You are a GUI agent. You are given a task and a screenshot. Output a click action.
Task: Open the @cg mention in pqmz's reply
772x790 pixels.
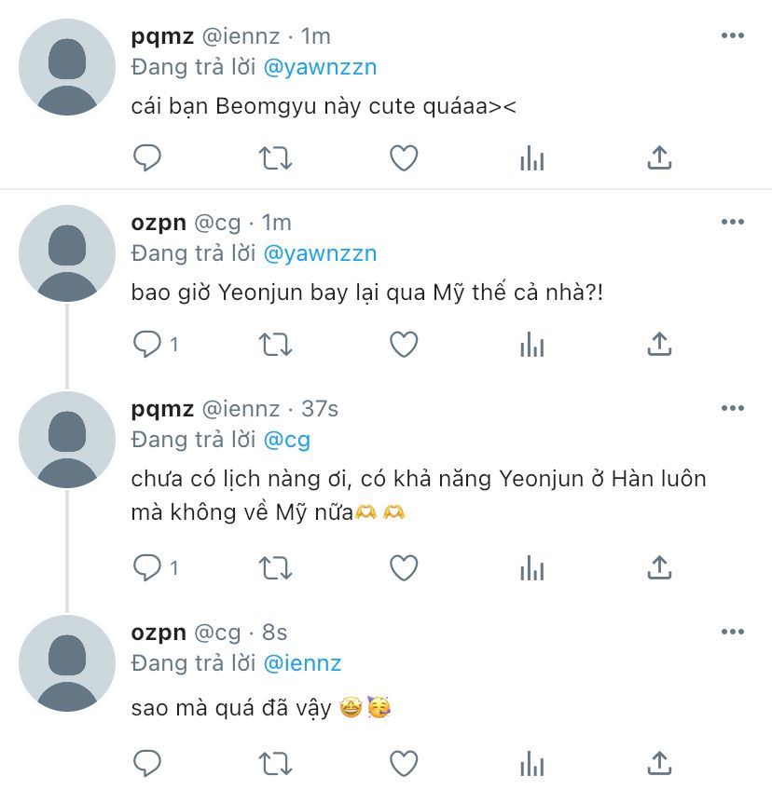tap(287, 440)
